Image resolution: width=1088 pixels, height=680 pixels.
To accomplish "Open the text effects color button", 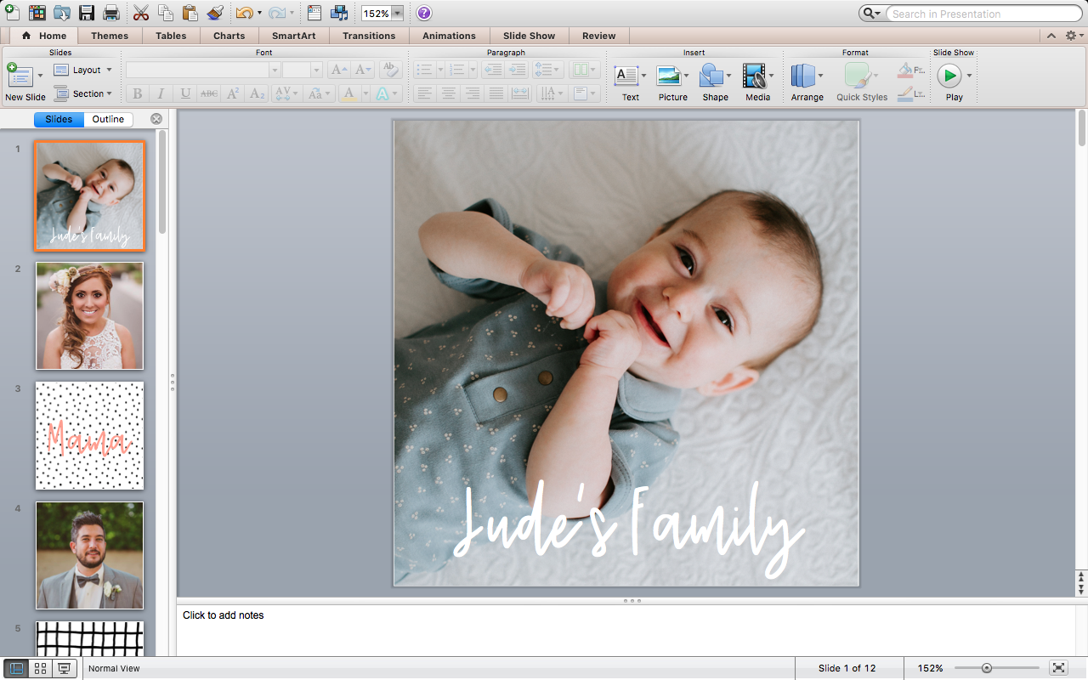I will [x=382, y=93].
